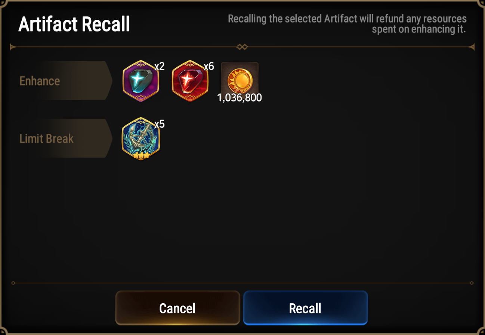Click the three gold stars under artifact
This screenshot has height=335, width=485.
[x=141, y=155]
